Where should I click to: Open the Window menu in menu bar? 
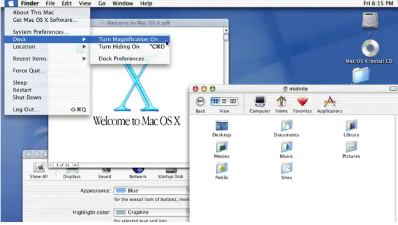pyautogui.click(x=123, y=3)
